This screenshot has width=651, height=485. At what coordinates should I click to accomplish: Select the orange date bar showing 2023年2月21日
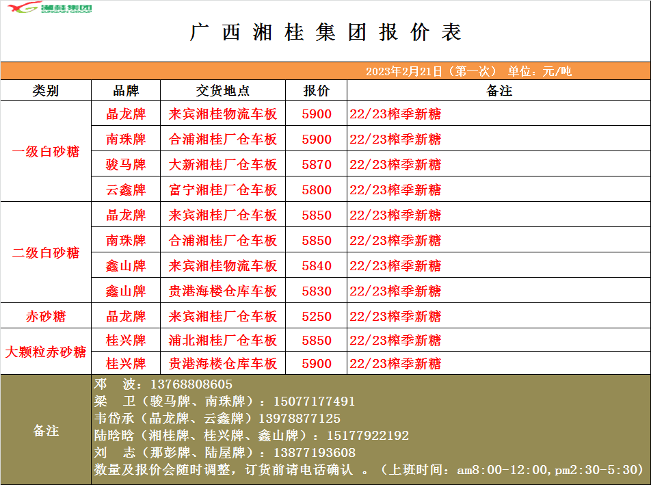pyautogui.click(x=468, y=71)
